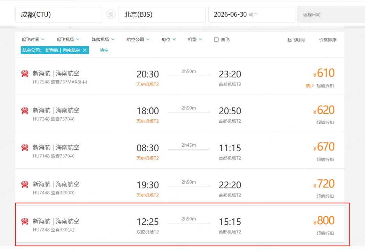Viewport: 365px width, 252px height.
Task: Open the 机型 aircraft type dropdown
Action: pos(195,40)
